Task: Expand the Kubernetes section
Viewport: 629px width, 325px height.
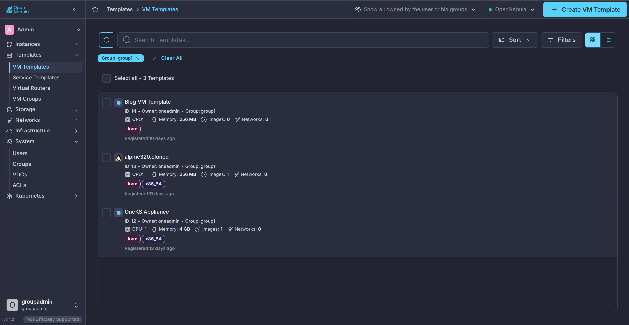Action: pos(76,196)
